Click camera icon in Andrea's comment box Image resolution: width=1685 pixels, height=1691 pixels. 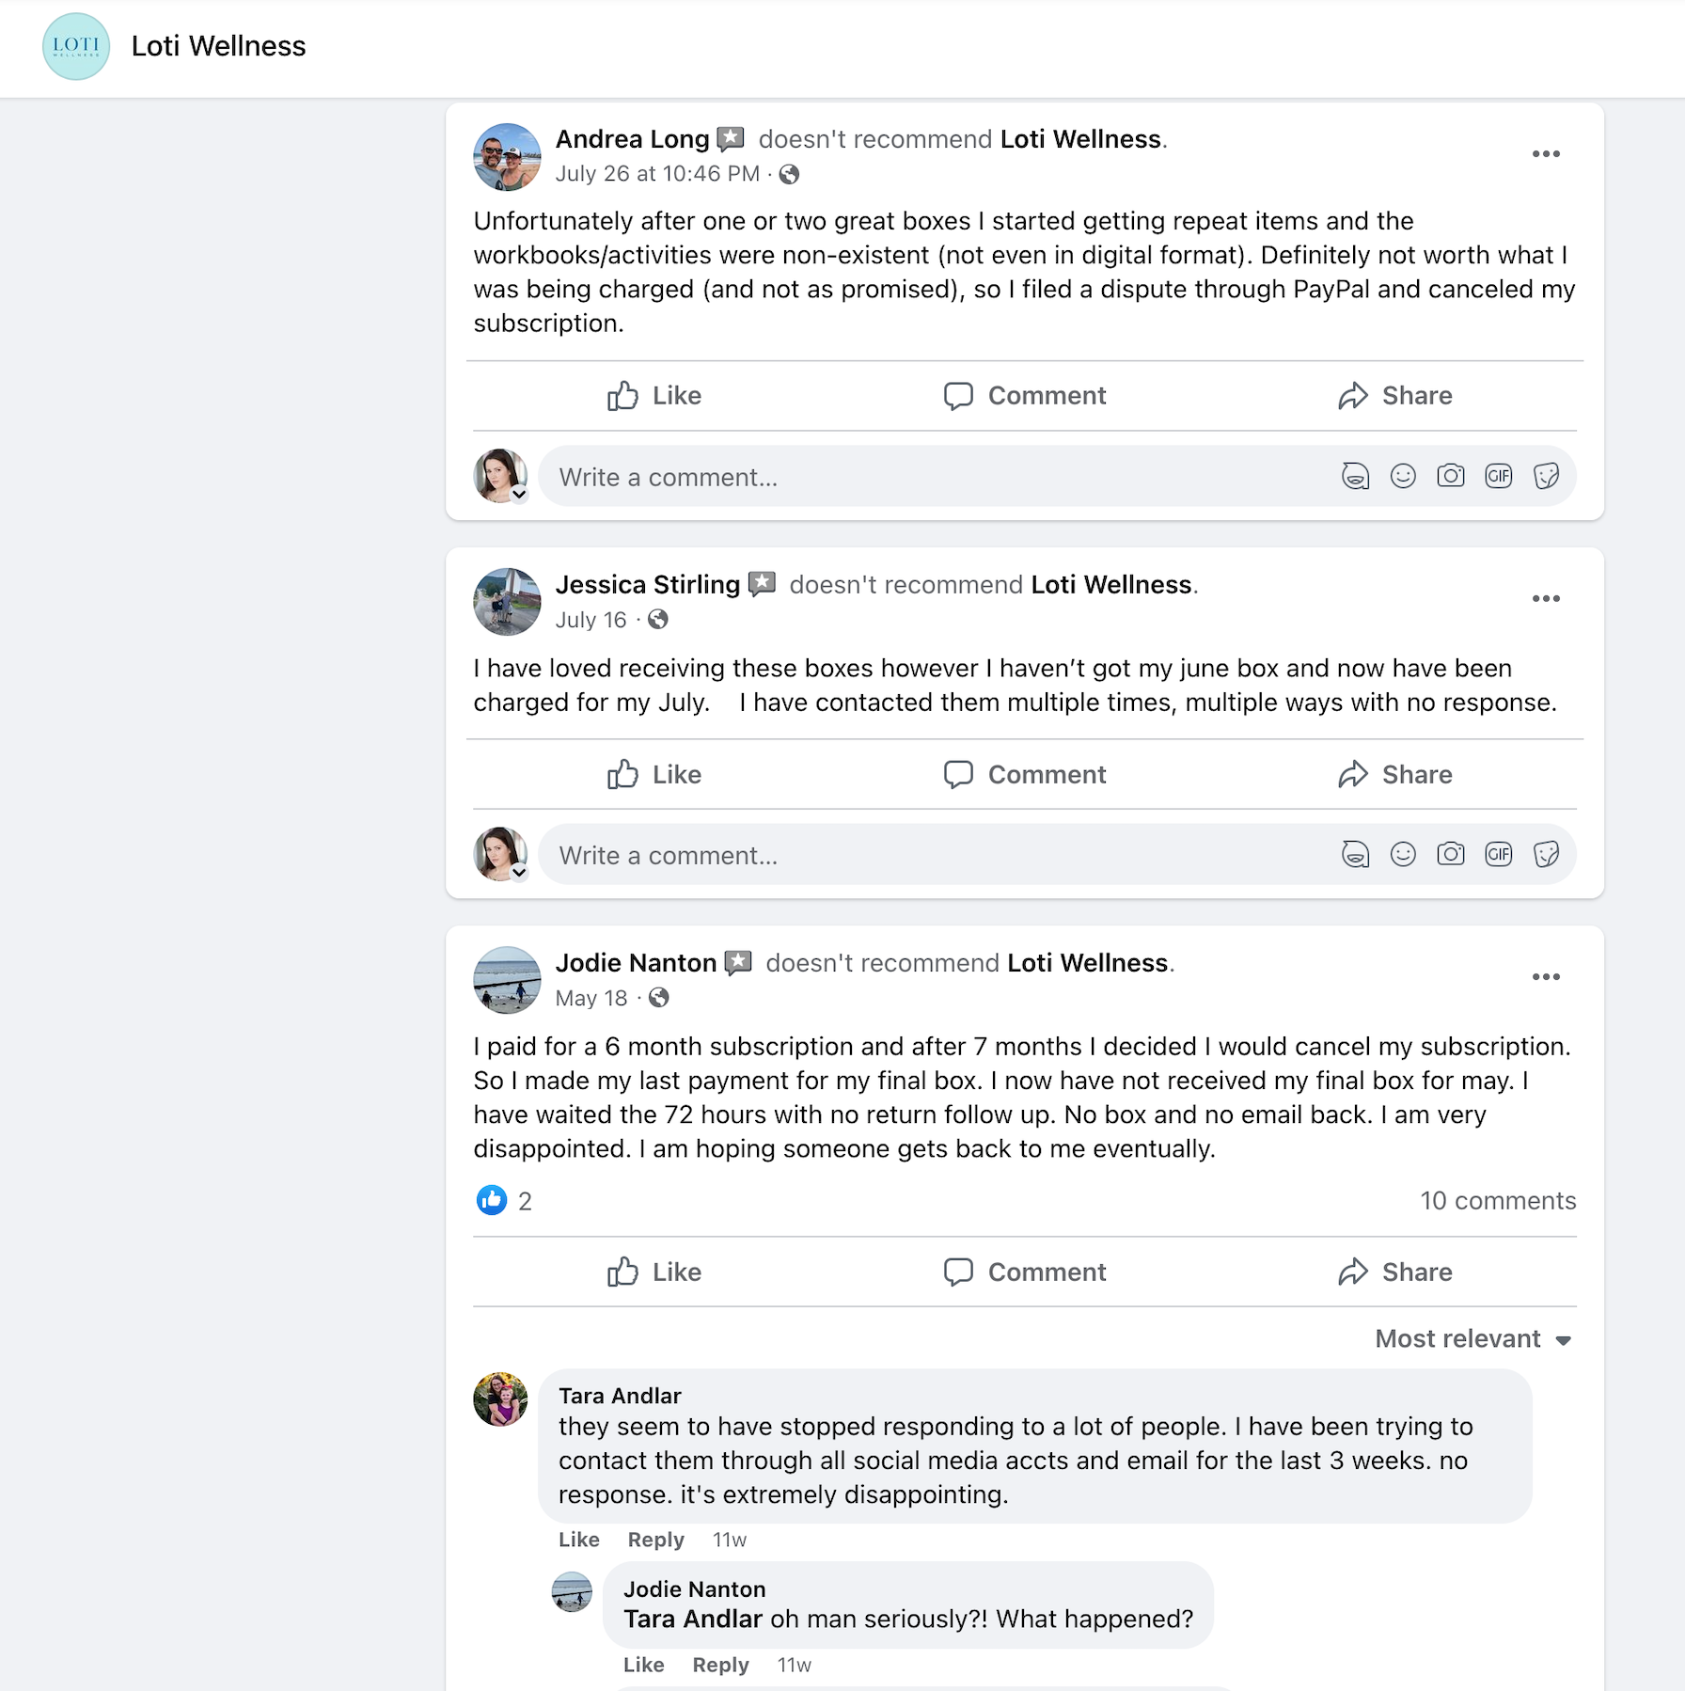coord(1451,477)
